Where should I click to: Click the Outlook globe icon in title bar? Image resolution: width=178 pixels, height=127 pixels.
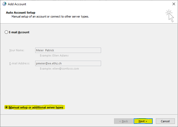pyautogui.click(x=4, y=4)
